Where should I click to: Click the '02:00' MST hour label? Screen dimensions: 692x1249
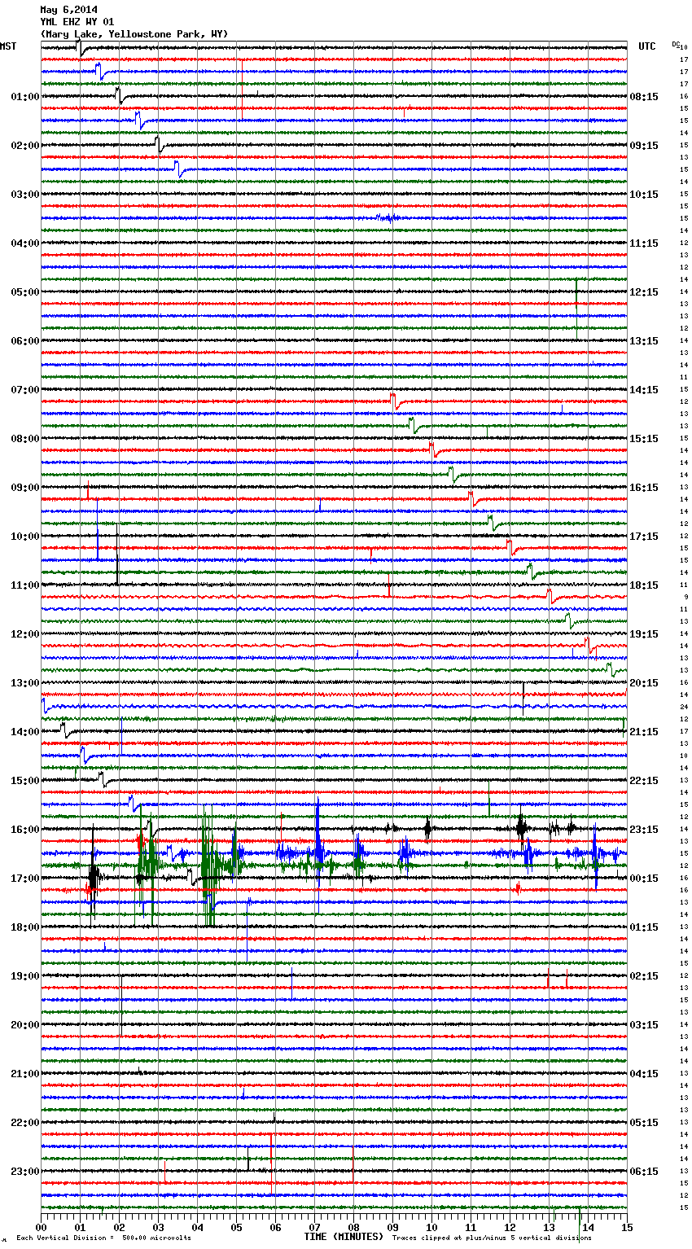click(24, 146)
